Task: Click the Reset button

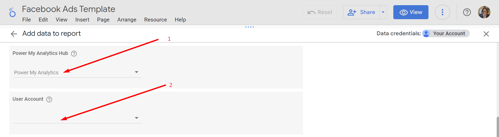Action: (x=320, y=12)
